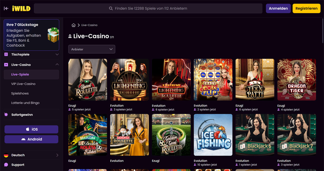Open Ice Fishing game thumbnail
This screenshot has width=324, height=171.
coord(213,135)
